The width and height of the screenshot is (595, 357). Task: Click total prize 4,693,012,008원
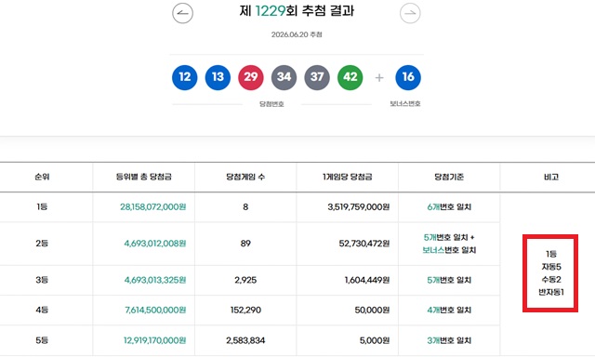[155, 244]
